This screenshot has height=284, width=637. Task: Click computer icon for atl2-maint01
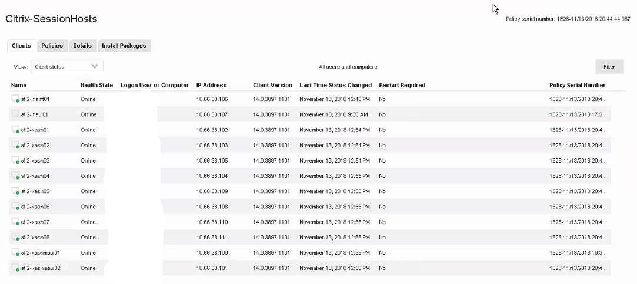click(15, 99)
